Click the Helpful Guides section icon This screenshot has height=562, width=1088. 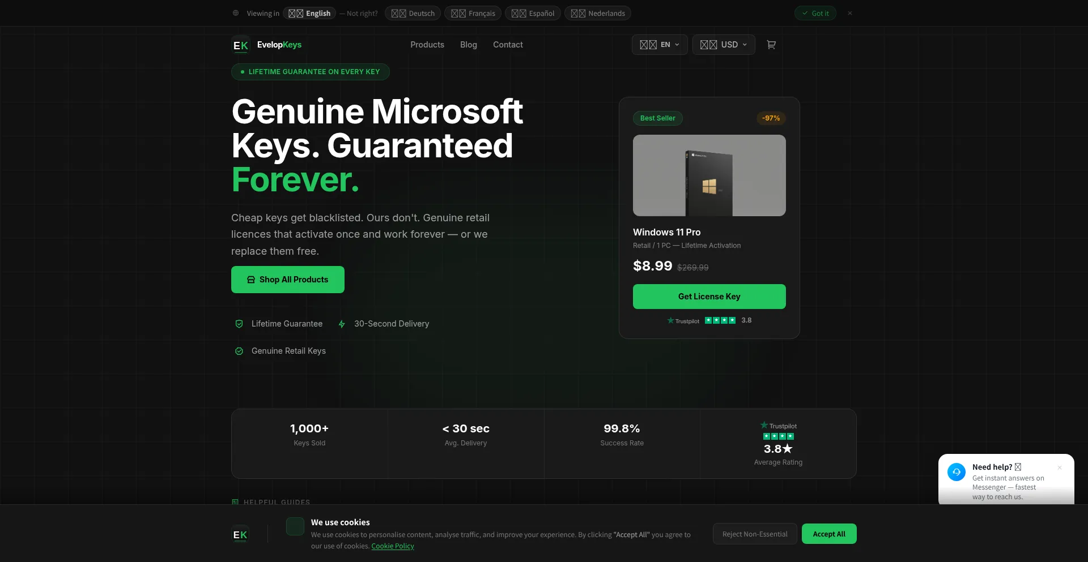(235, 502)
